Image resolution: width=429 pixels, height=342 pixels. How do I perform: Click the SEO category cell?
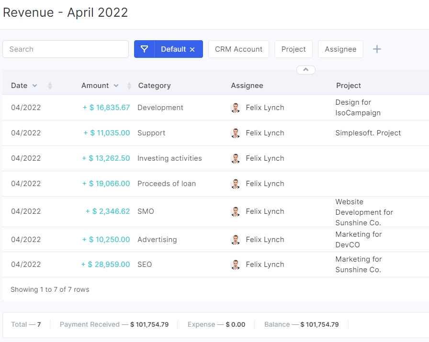pos(145,265)
